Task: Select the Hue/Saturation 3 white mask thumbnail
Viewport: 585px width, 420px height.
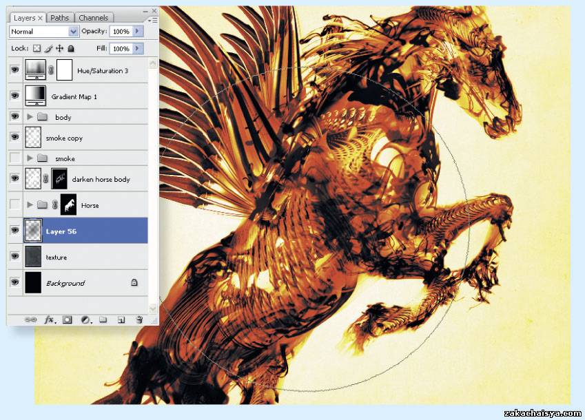Action: [x=64, y=70]
